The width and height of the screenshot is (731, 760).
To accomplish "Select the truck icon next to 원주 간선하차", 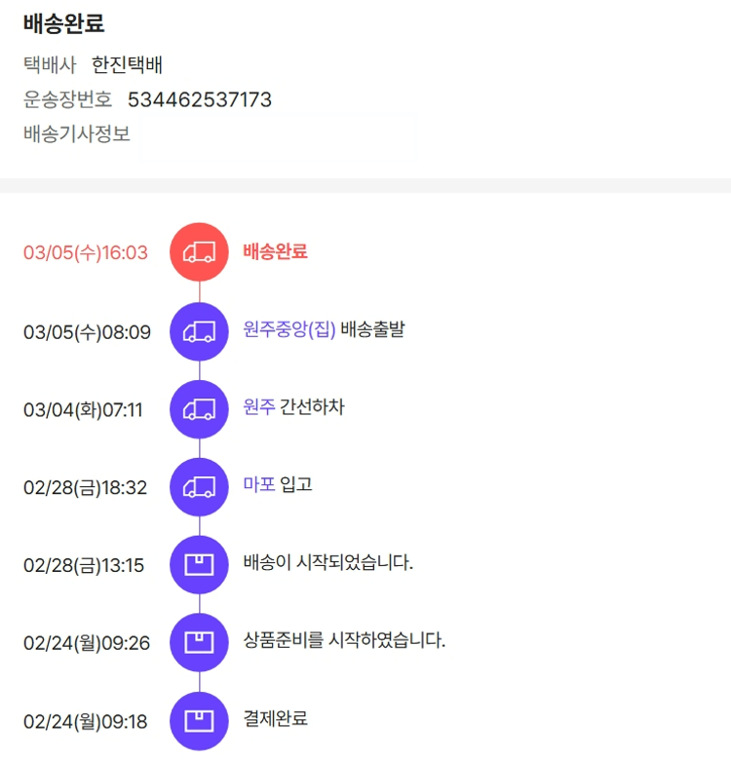I will click(x=199, y=408).
